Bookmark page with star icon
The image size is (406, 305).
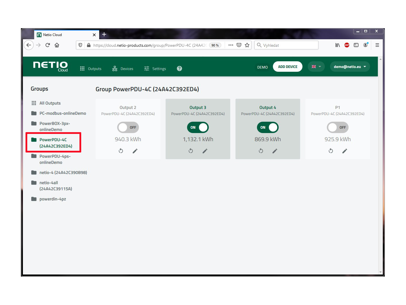247,45
